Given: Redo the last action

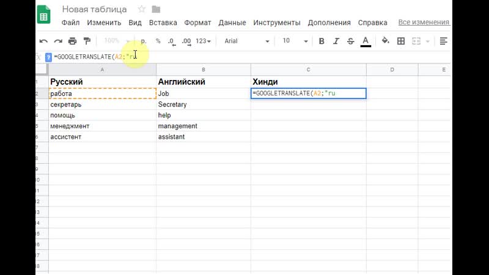Looking at the screenshot, I should point(58,41).
